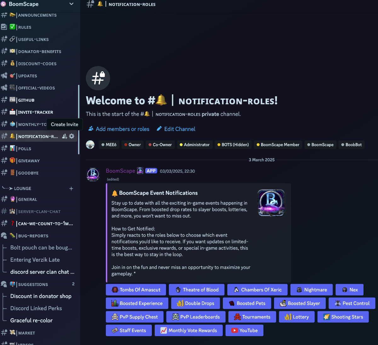Open the suggestions forum channel
Image resolution: width=378 pixels, height=345 pixels.
pos(39,284)
